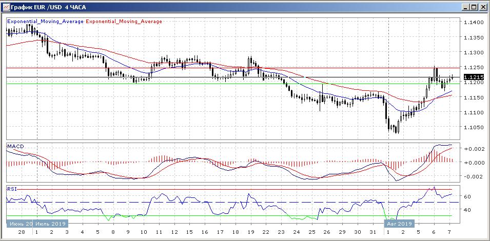
Task: Click the 'Июль 2019' month marker
Action: click(x=50, y=224)
